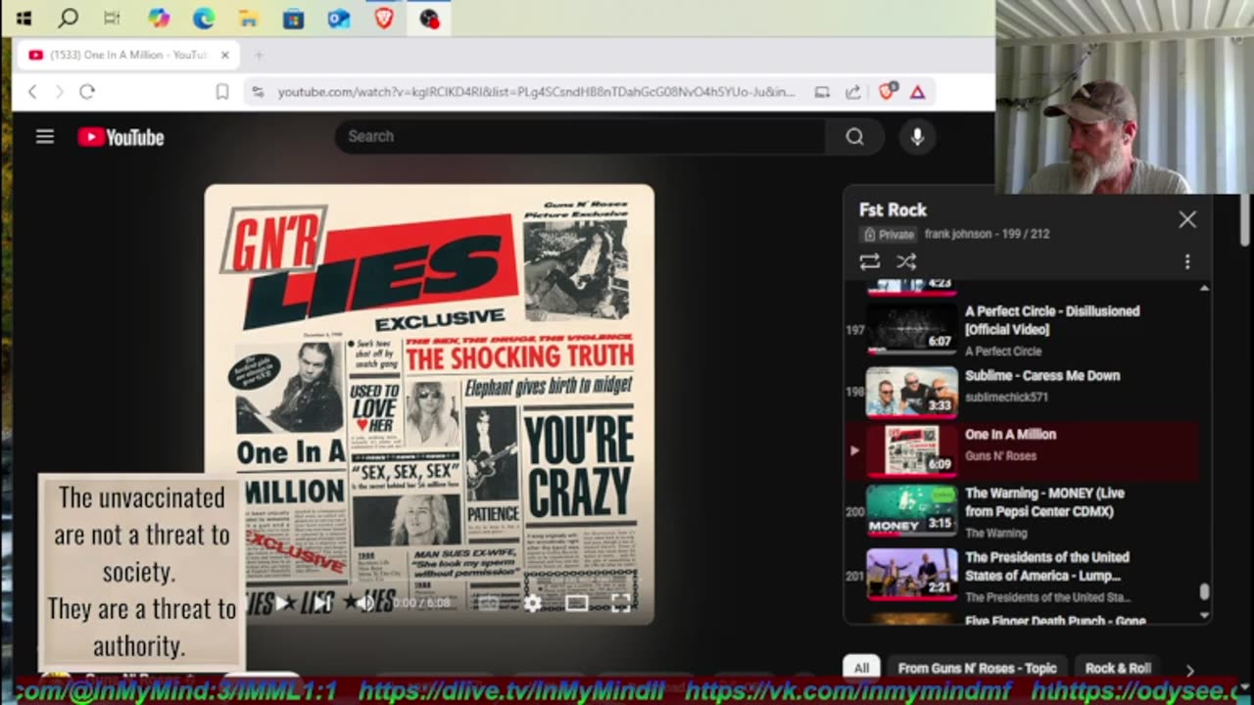
Task: Play the One In A Million video
Action: 282,602
